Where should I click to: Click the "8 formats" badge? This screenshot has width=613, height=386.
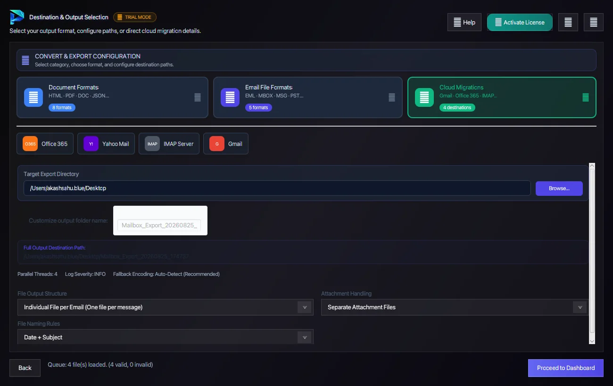tap(62, 107)
